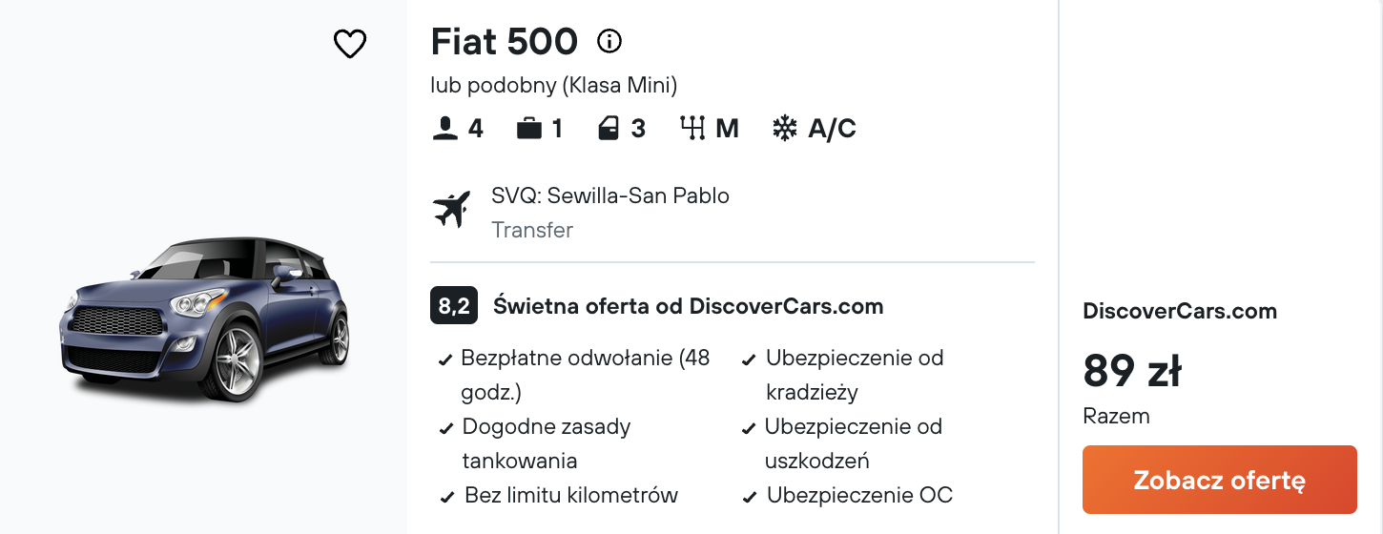Screen dimensions: 1383x534
Task: Click the car door icon showing 3
Action: pyautogui.click(x=609, y=128)
